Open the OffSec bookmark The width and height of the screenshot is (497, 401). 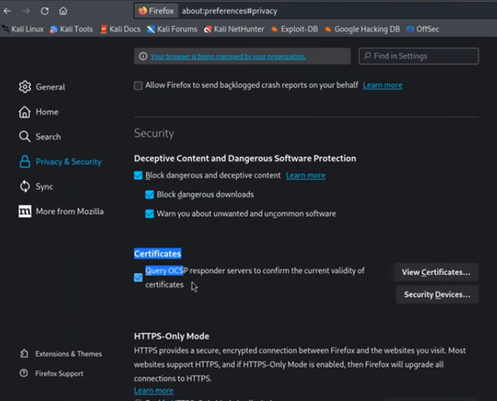pos(423,29)
